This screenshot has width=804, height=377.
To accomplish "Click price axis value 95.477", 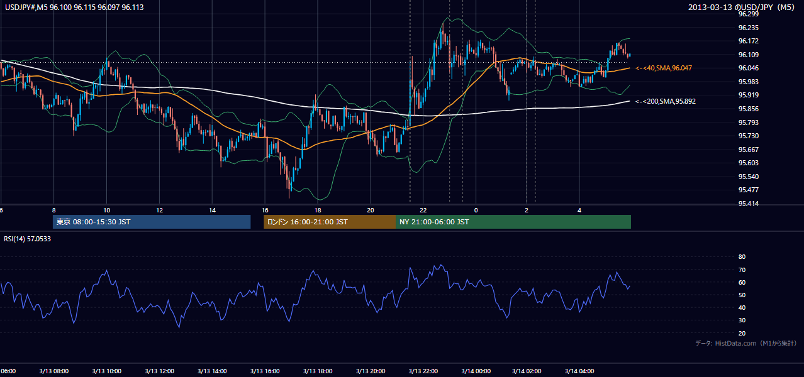I will (748, 190).
